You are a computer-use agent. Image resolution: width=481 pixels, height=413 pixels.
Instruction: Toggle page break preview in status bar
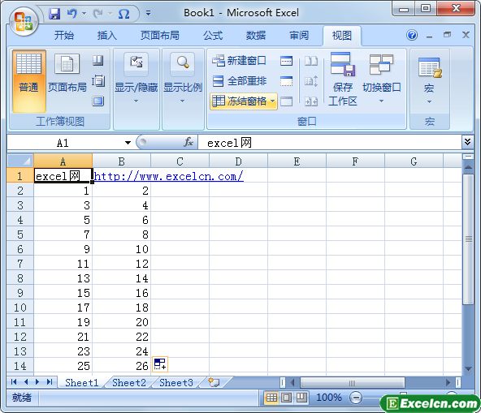point(301,398)
